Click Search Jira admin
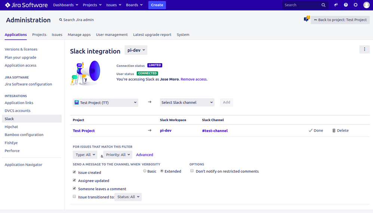 [76, 20]
